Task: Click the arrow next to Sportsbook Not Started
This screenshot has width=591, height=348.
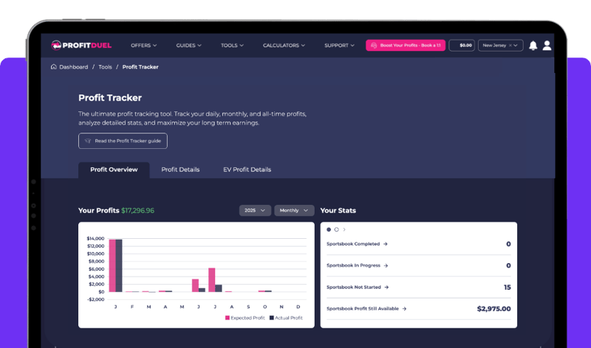Action: pos(386,288)
